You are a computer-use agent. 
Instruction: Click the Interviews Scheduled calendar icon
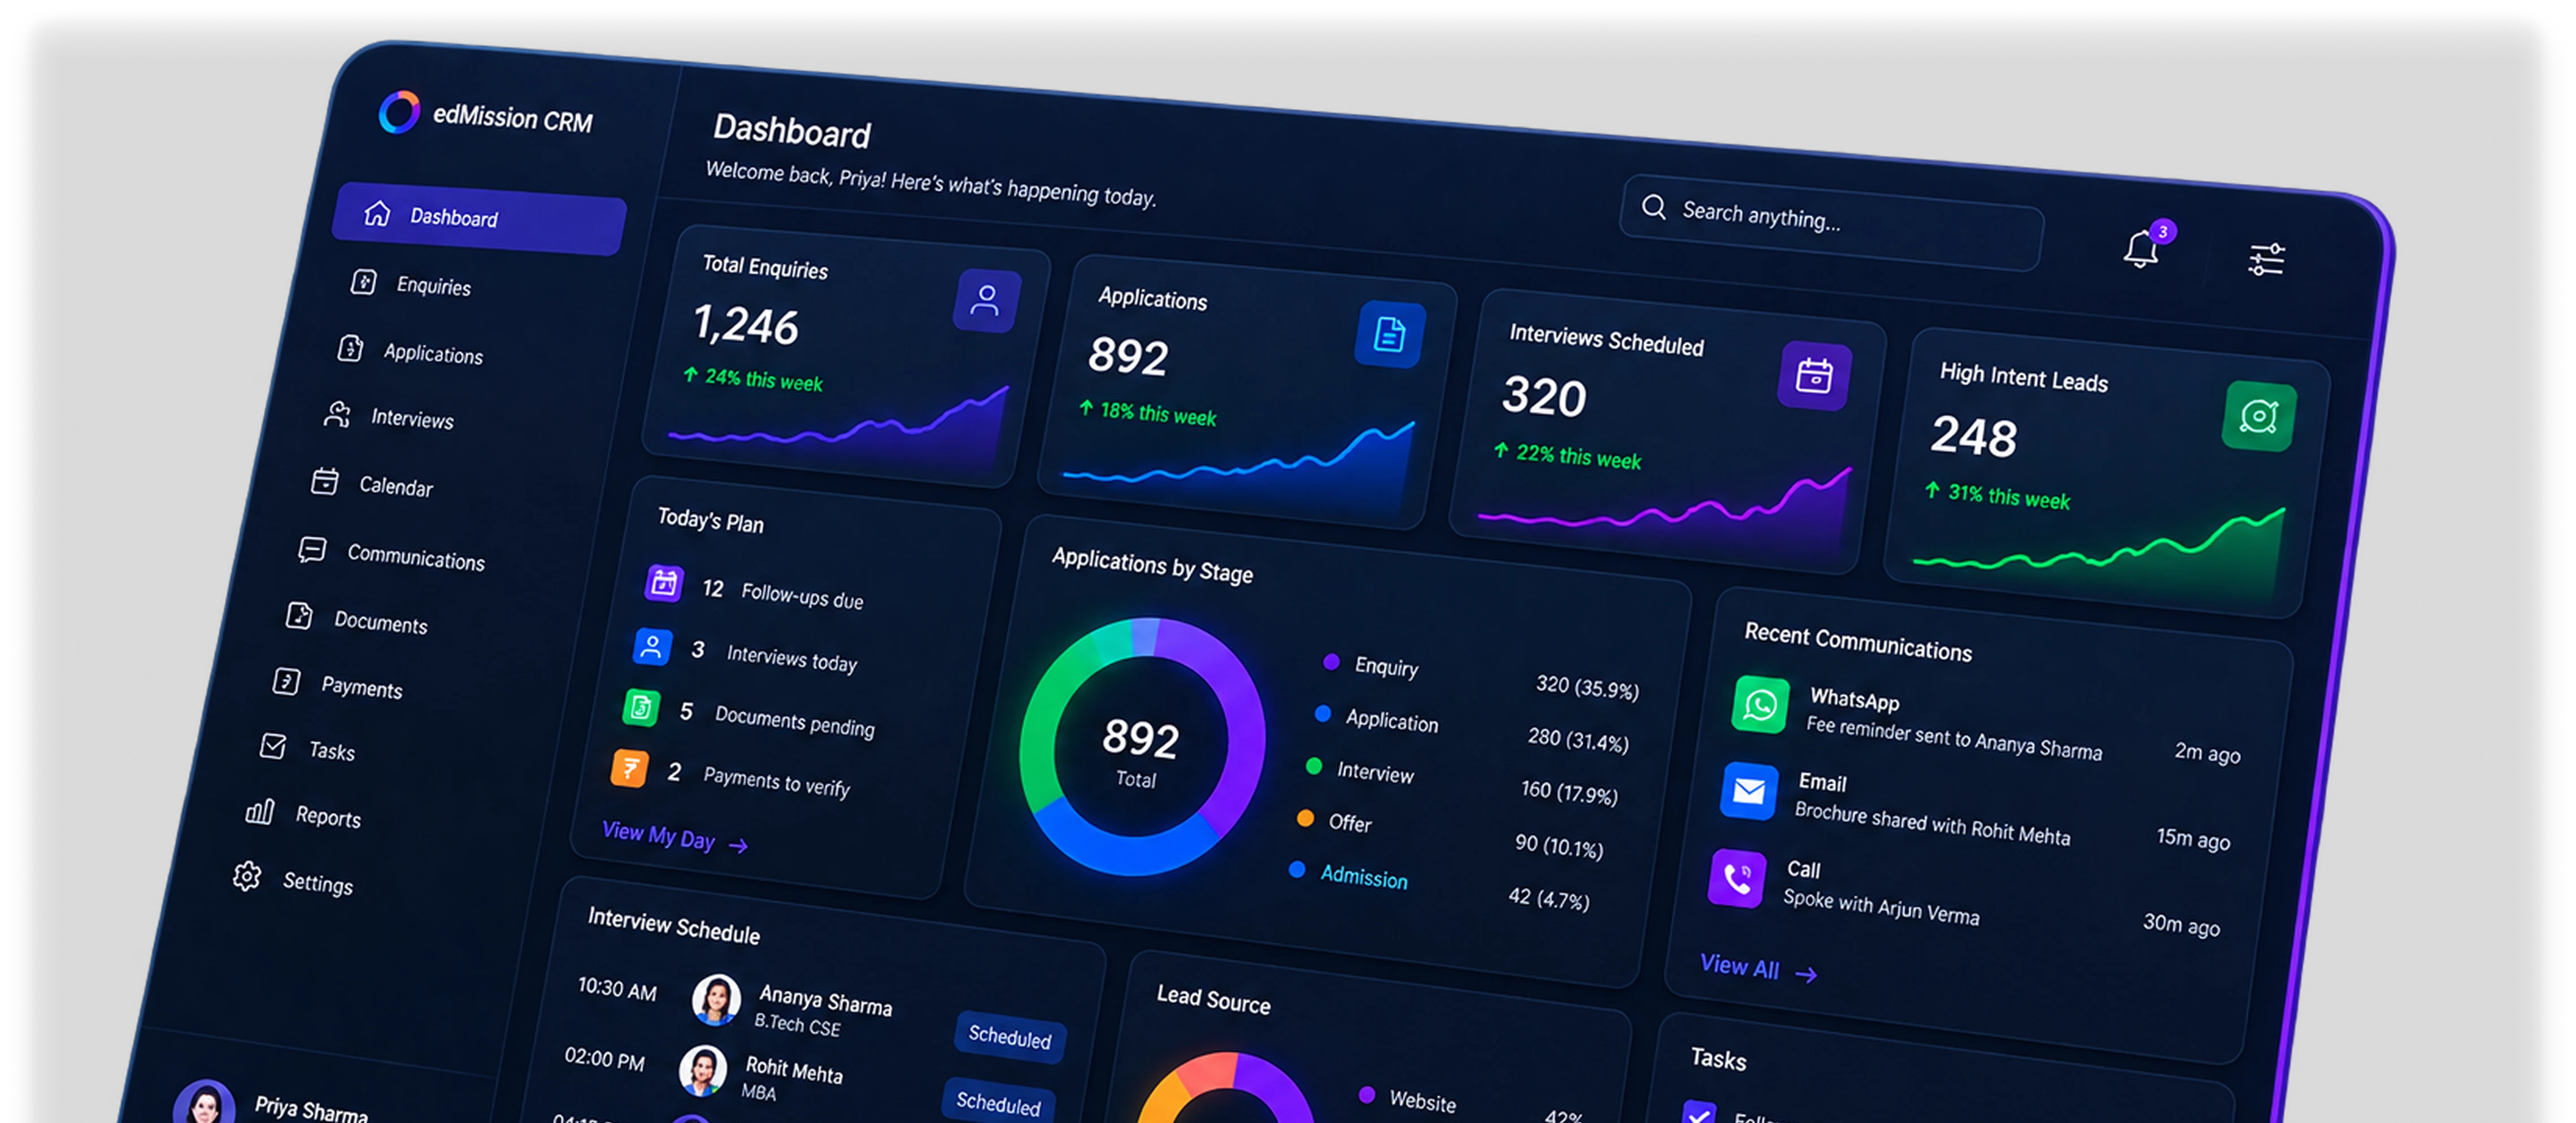click(x=1814, y=376)
